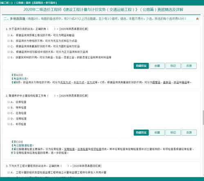The height and width of the screenshot is (181, 204).
Task: Hide the answer for question 2 via 隐藏答案
Action: pos(141,132)
